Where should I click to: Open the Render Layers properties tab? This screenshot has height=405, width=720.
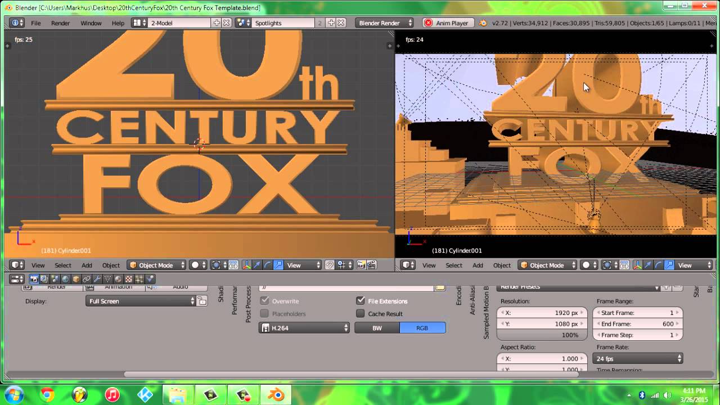(44, 279)
